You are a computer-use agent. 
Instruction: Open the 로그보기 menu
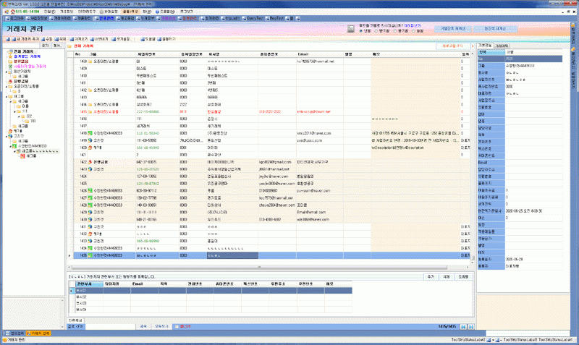click(x=187, y=12)
